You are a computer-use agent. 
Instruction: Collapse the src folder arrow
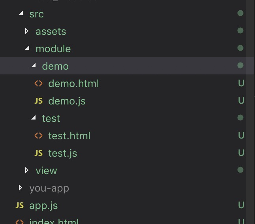click(x=21, y=14)
